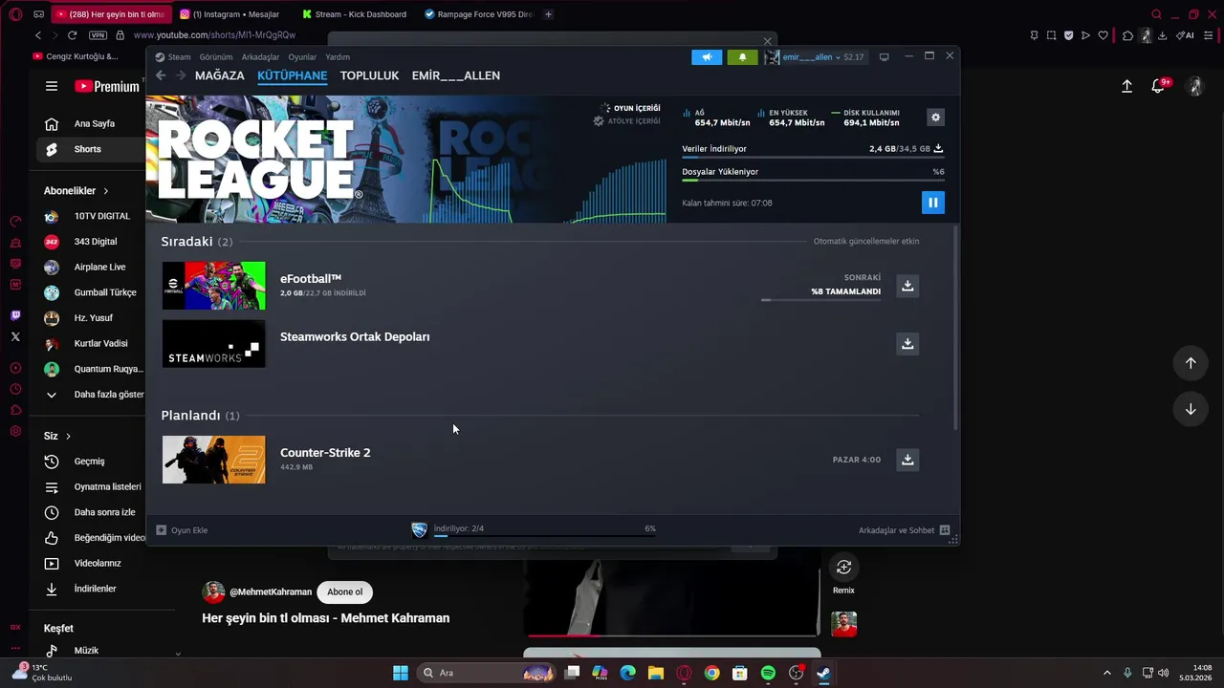Select Atölye İçeriği graph option
This screenshot has height=688, width=1224.
(x=626, y=121)
